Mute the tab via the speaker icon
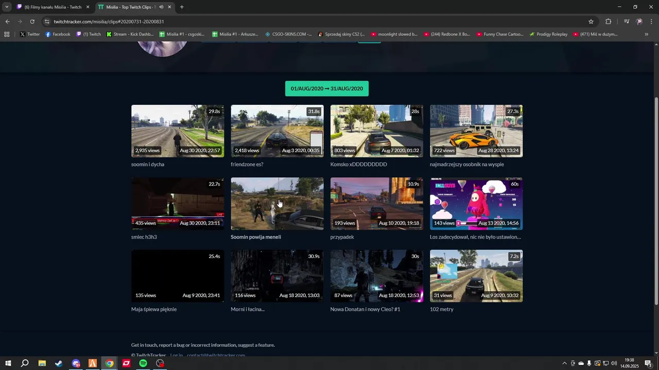 click(x=161, y=7)
